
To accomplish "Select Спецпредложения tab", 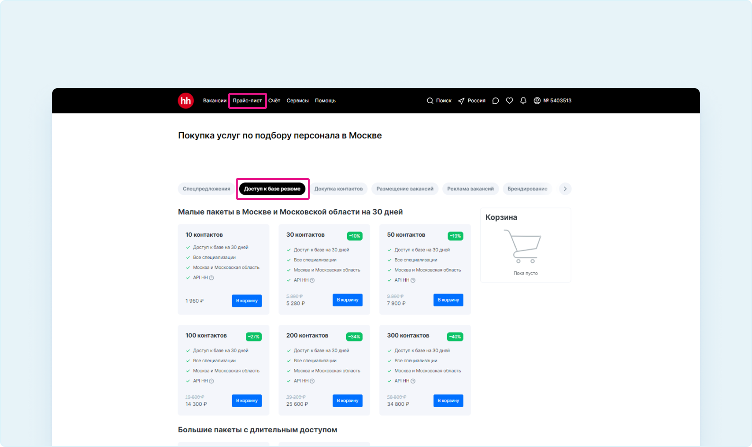I will [206, 189].
